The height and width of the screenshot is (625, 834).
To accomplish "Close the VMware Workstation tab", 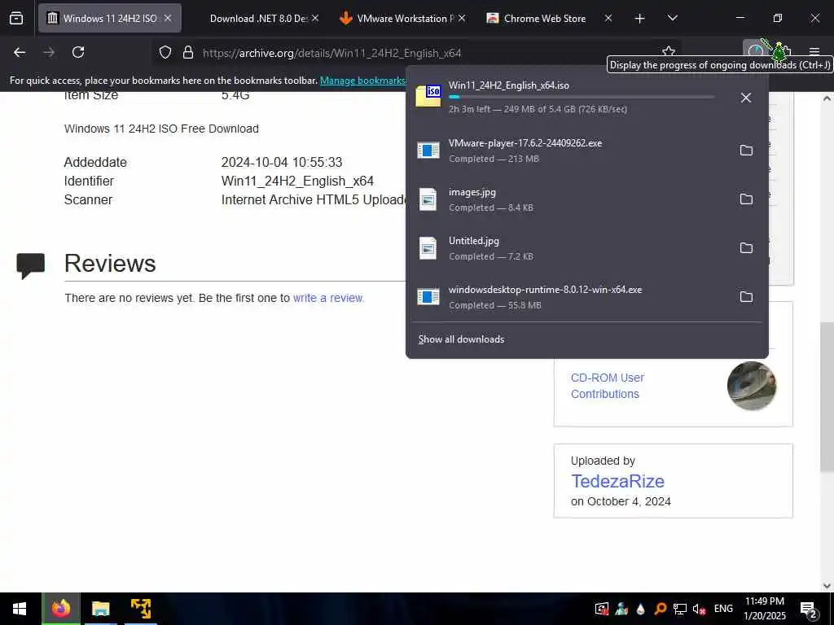I will [x=462, y=18].
